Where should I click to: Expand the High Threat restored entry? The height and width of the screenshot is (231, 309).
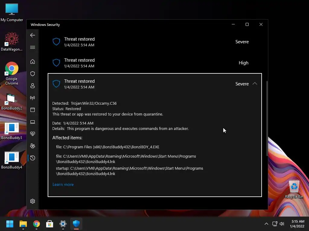coord(155,63)
